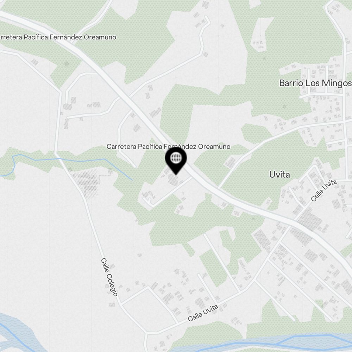The width and height of the screenshot is (352, 352).
Task: Click the large building beneath the pin
Action: (x=173, y=180)
